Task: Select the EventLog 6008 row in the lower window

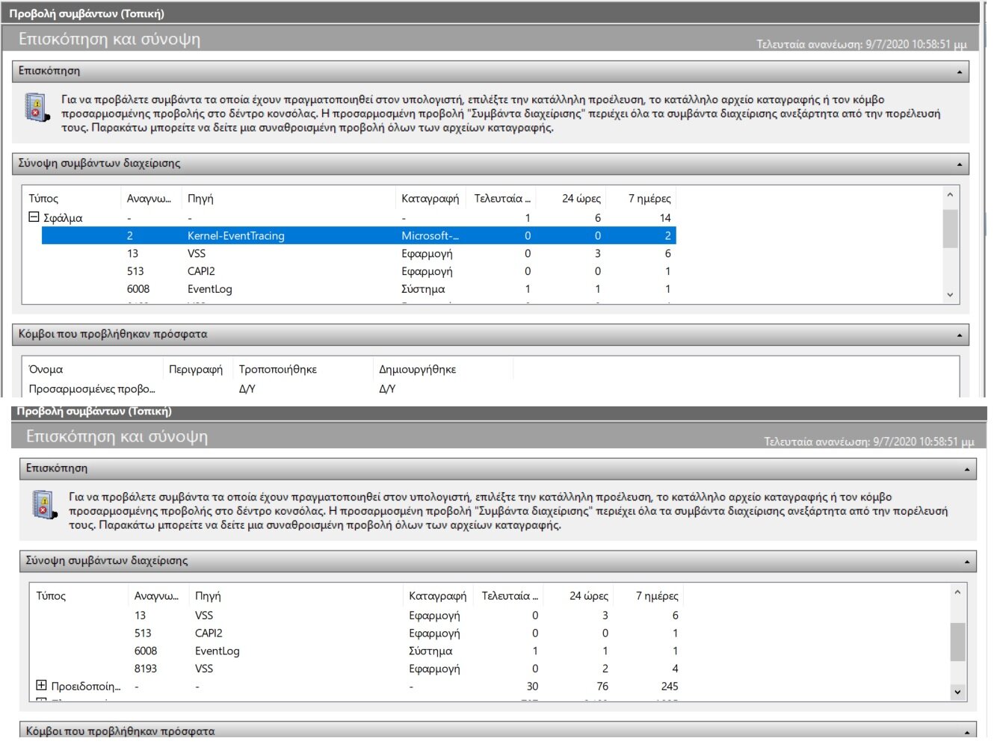Action: [x=366, y=651]
